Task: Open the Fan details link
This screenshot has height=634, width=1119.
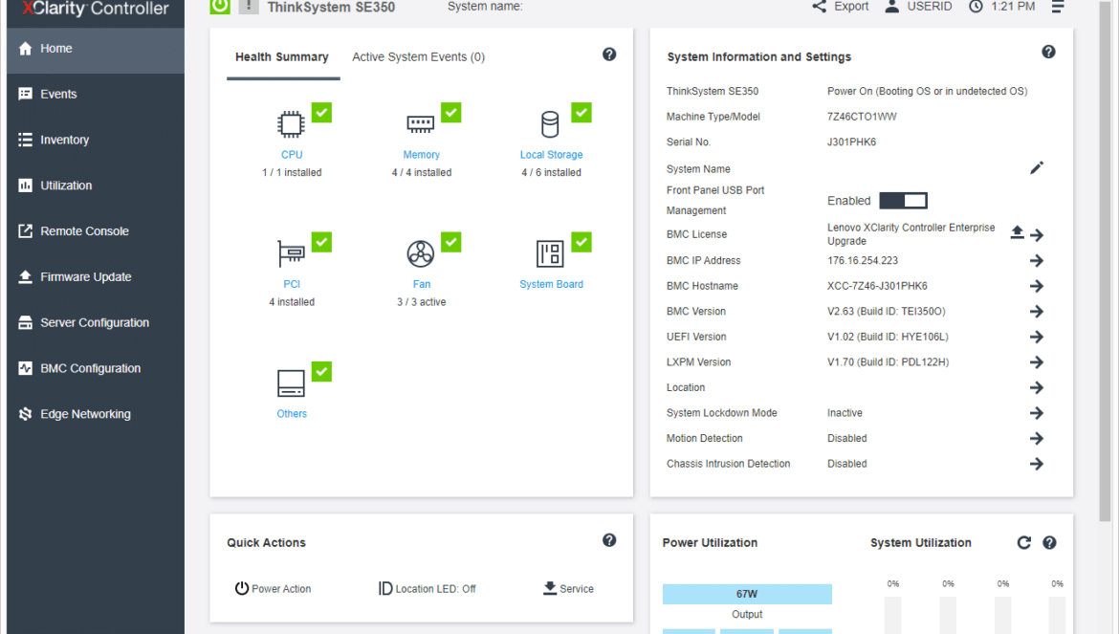Action: tap(422, 284)
